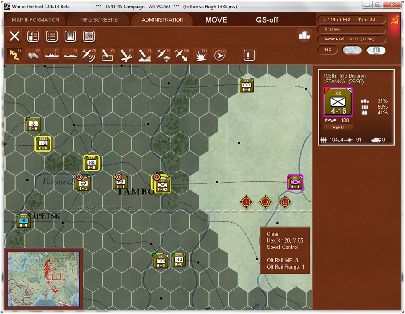Viewport: 405px width, 314px height.
Task: Click the large X icon in Administration bar
Action: [14, 36]
